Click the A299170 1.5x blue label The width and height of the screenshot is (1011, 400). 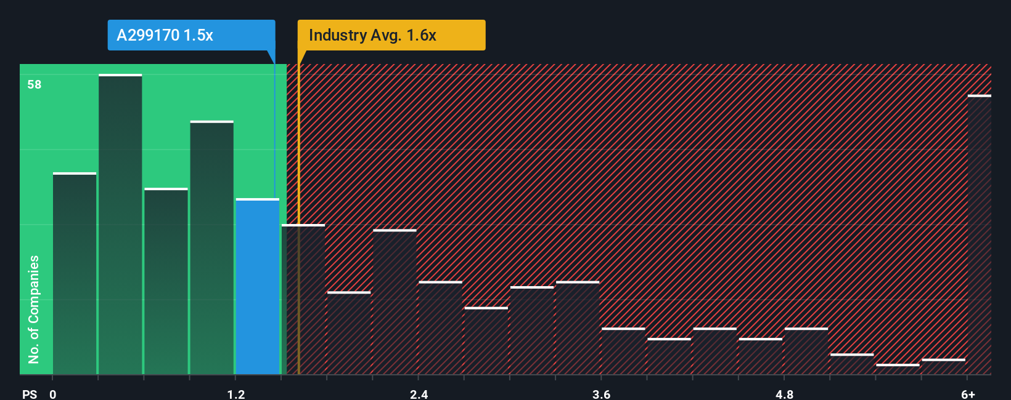pos(191,35)
